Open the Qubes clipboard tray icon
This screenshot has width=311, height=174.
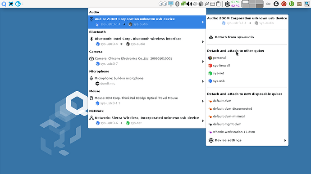(218, 4)
